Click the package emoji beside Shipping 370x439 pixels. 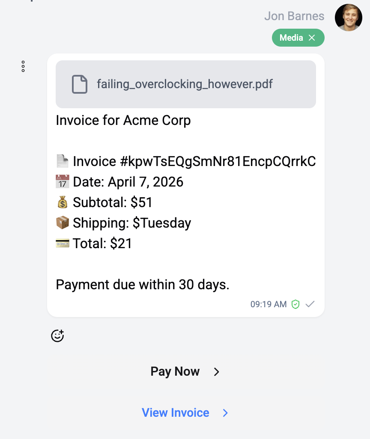(x=63, y=223)
